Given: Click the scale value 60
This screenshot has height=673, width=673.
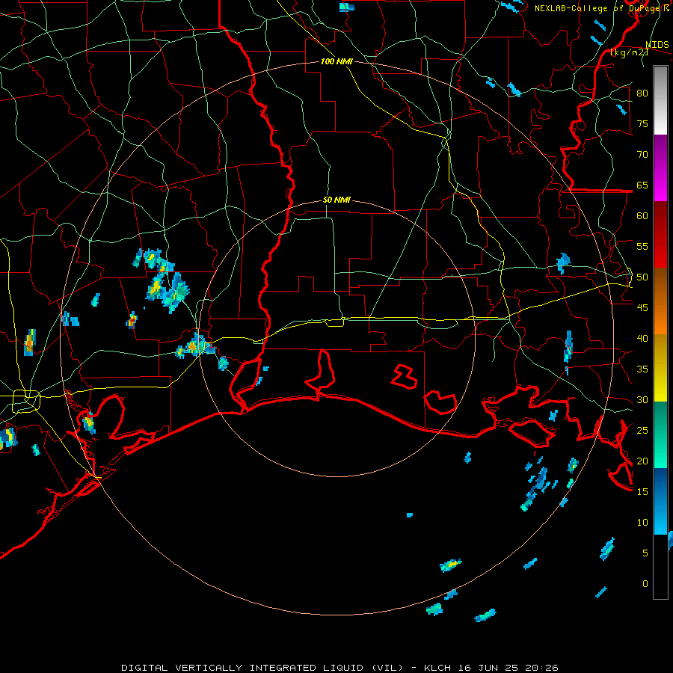Looking at the screenshot, I should (642, 216).
